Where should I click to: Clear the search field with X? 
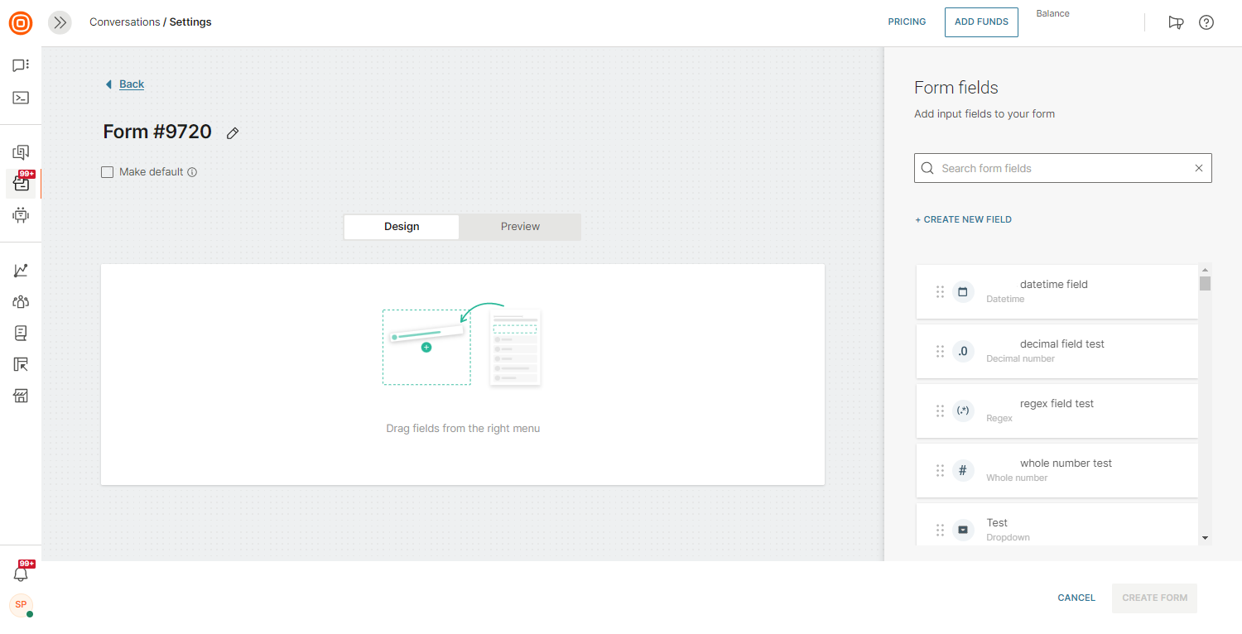click(1198, 168)
